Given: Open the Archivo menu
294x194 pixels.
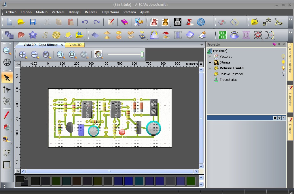Looking at the screenshot, I should pyautogui.click(x=11, y=12).
